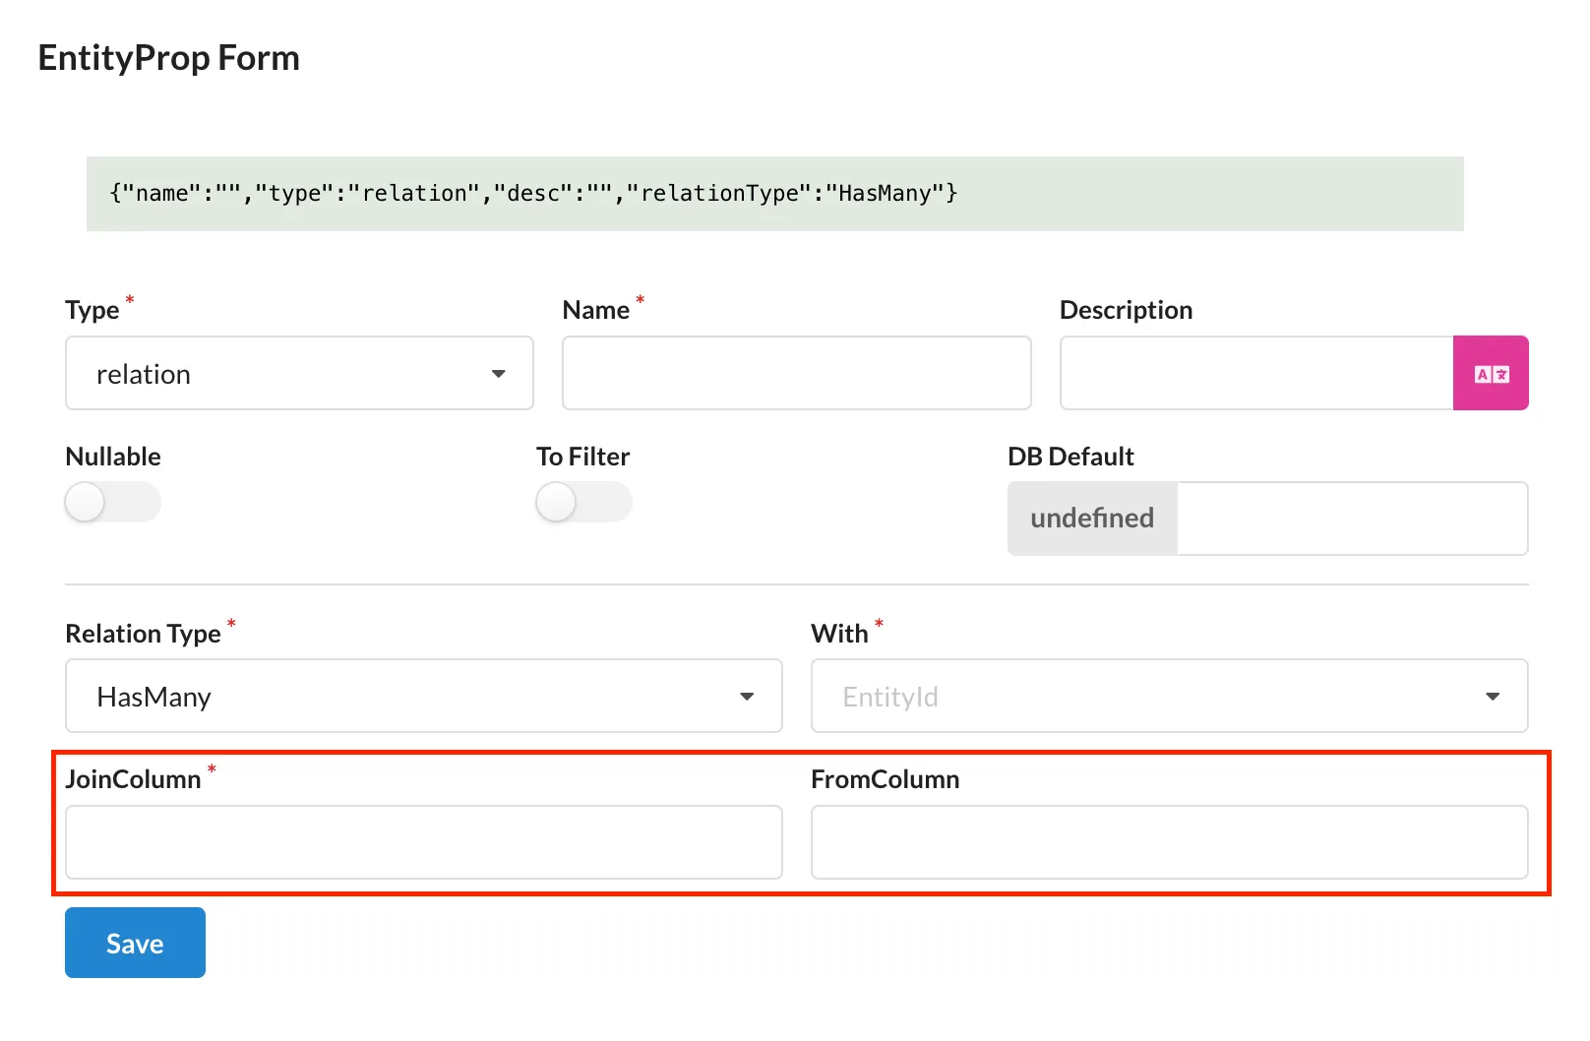1590x1041 pixels.
Task: Focus the Name text field
Action: tap(796, 374)
